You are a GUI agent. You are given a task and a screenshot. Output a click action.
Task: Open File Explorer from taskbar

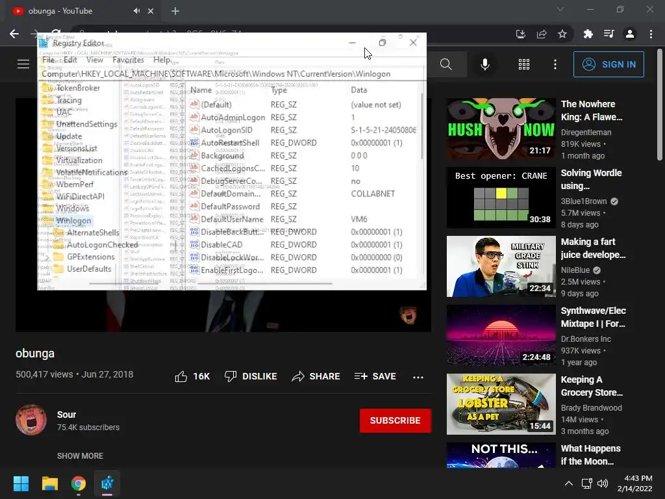coord(49,483)
